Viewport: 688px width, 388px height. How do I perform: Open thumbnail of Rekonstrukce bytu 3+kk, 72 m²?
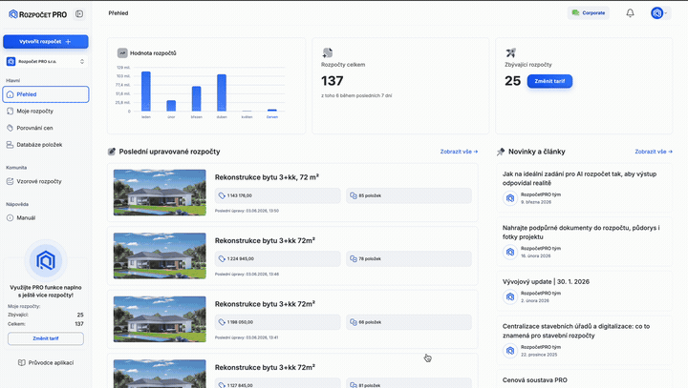click(x=160, y=193)
